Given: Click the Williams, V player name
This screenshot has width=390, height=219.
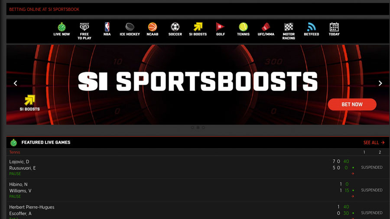Looking at the screenshot, I should click(20, 191).
